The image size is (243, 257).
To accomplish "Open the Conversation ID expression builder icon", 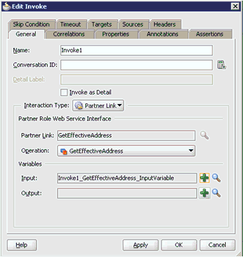I will pyautogui.click(x=221, y=65).
